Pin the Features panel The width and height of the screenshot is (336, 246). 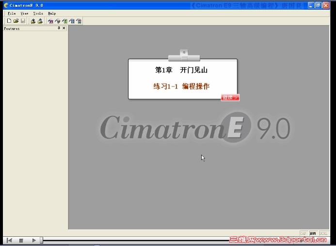(59, 28)
